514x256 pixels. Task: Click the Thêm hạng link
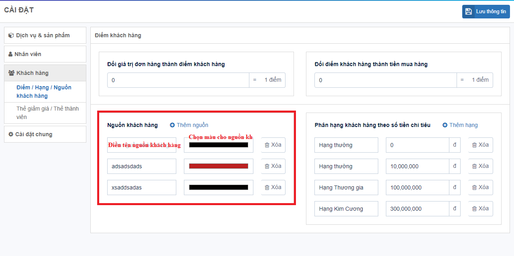click(x=463, y=125)
